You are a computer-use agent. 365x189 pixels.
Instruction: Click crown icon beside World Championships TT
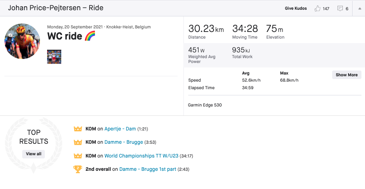(78, 156)
